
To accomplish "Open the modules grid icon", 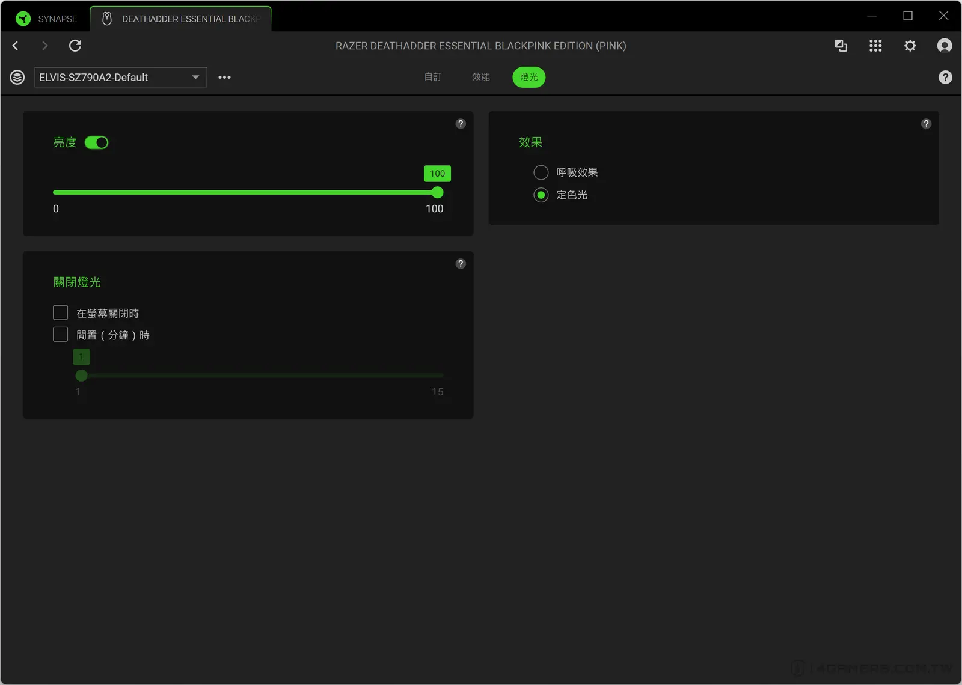I will click(x=875, y=46).
